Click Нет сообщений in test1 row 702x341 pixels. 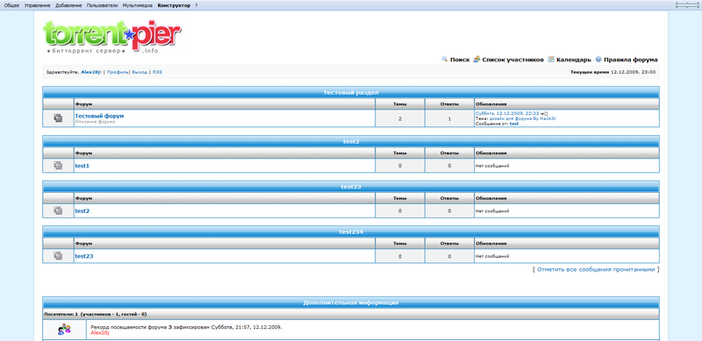click(492, 166)
